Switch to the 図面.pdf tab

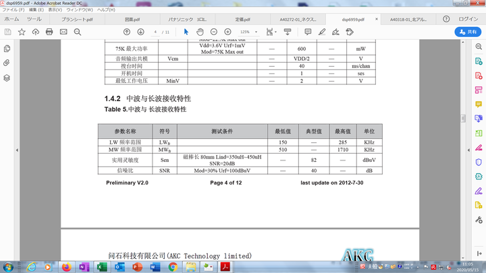(132, 20)
